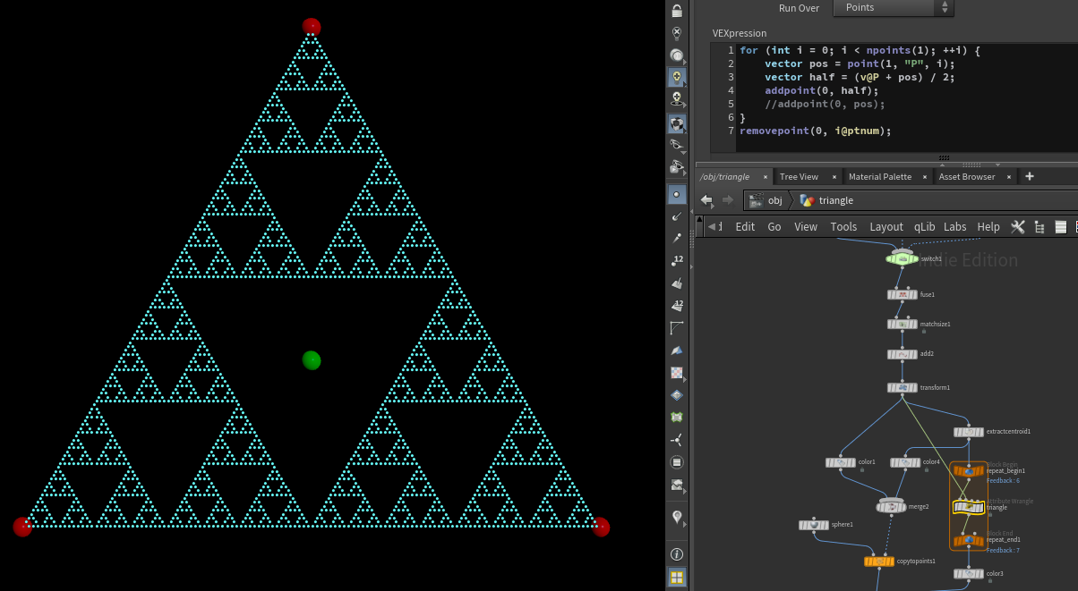Click the network editor wrench icon
Viewport: 1078px width, 591px height.
tap(1017, 227)
